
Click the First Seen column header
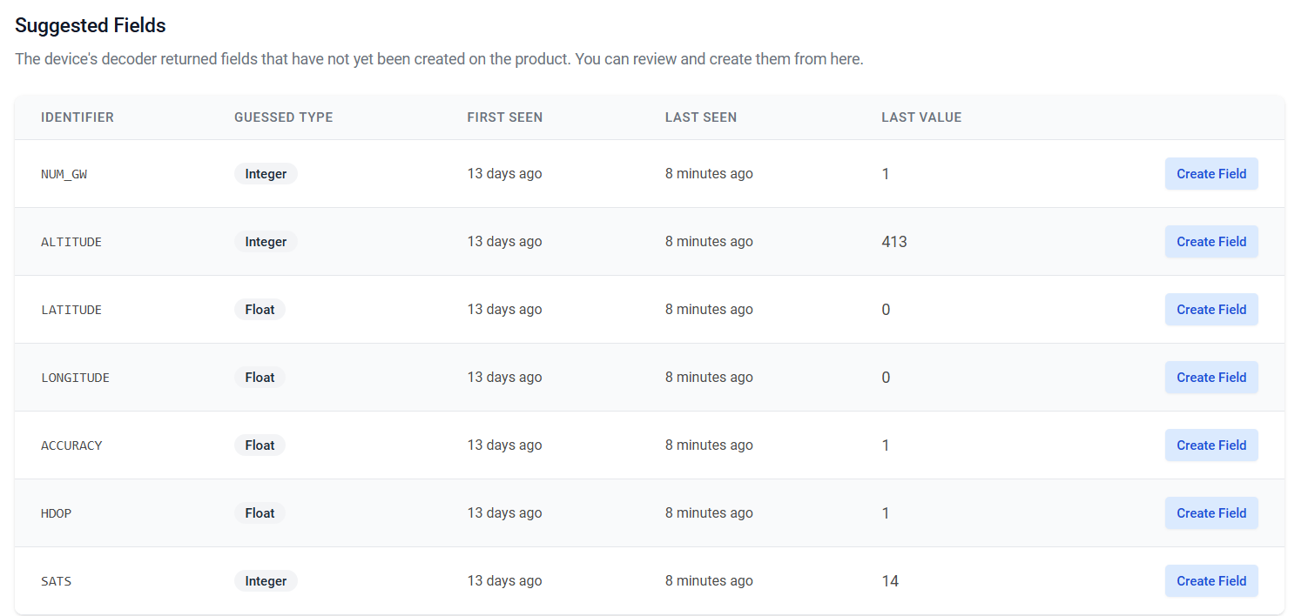(x=504, y=117)
